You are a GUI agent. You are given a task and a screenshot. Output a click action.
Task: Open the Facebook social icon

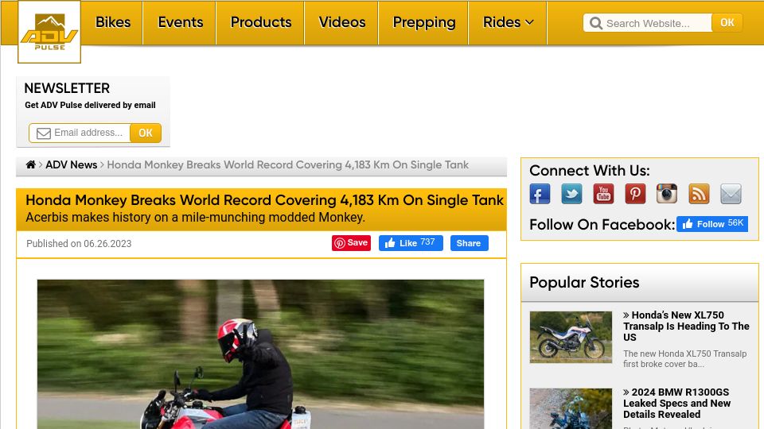point(540,194)
